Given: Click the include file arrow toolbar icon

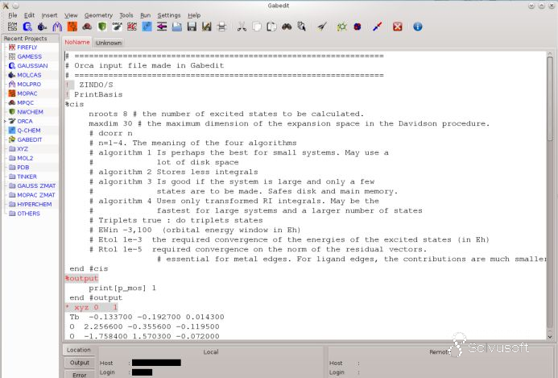Looking at the screenshot, I should click(x=162, y=27).
